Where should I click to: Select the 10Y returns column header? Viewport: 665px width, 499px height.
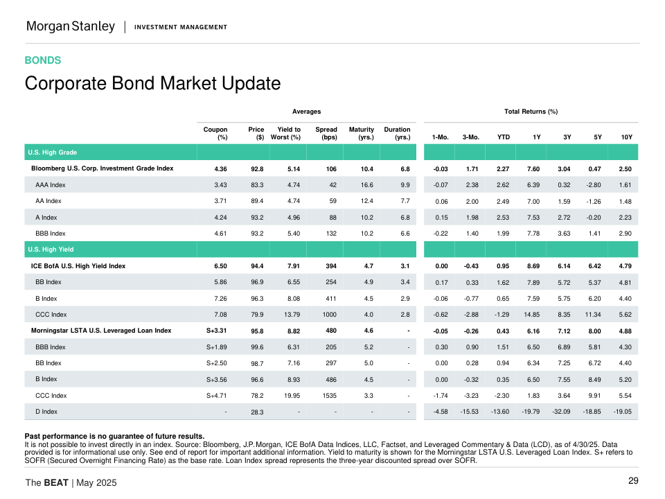626,137
